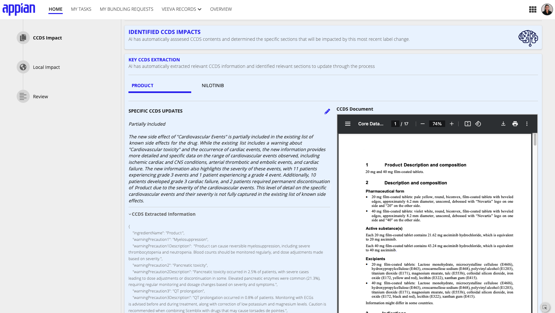Select the Review step icon

coord(23,97)
